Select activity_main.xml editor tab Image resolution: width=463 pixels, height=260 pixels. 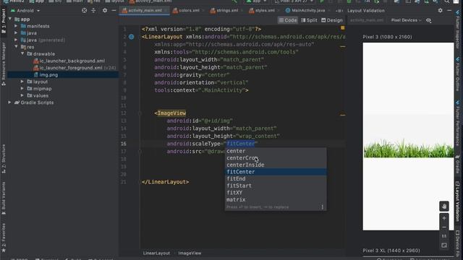(145, 11)
